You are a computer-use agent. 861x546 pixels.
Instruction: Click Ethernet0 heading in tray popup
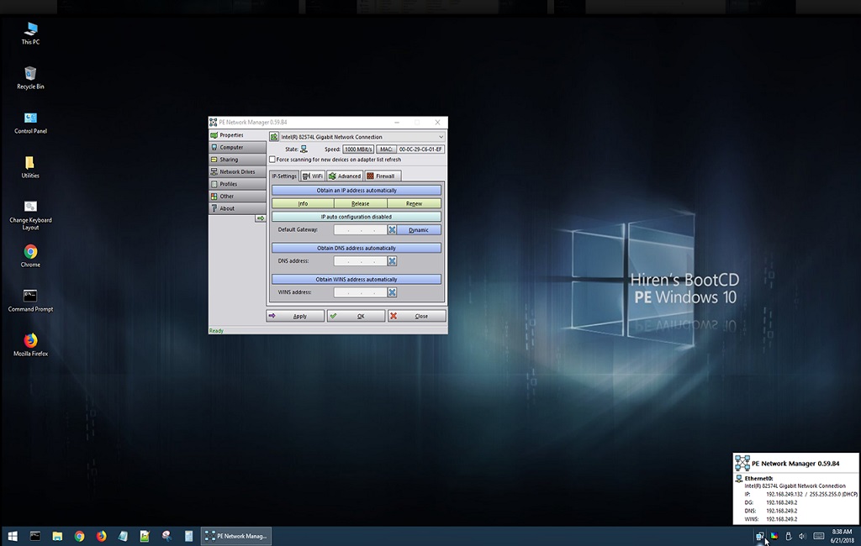[x=759, y=479]
